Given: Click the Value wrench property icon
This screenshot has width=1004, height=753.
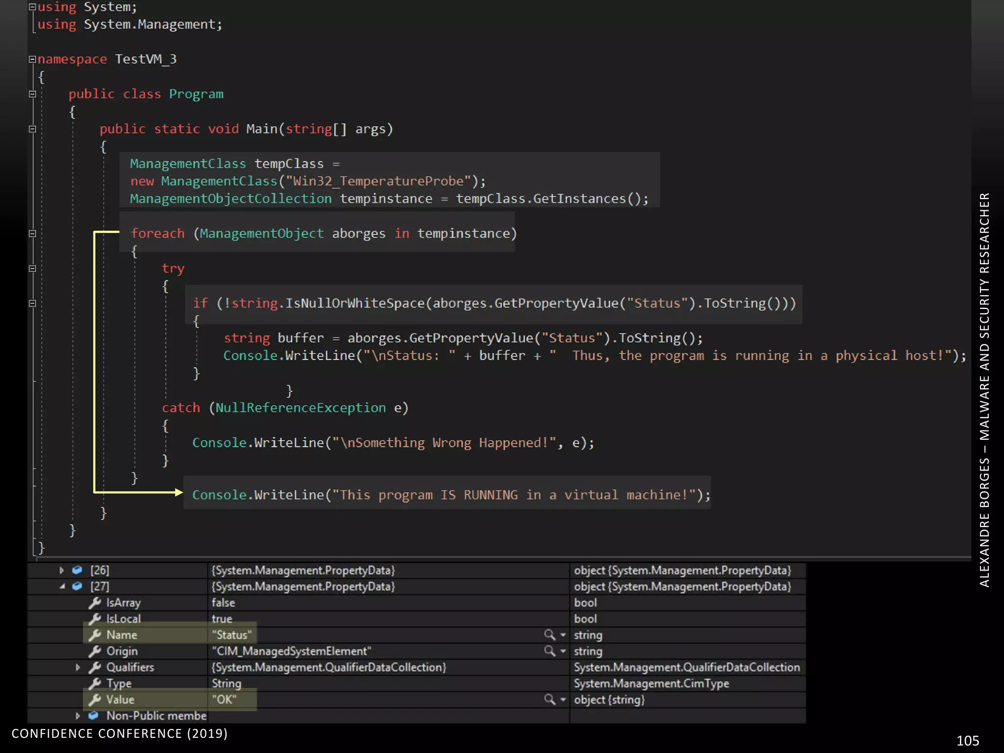Looking at the screenshot, I should coord(95,700).
